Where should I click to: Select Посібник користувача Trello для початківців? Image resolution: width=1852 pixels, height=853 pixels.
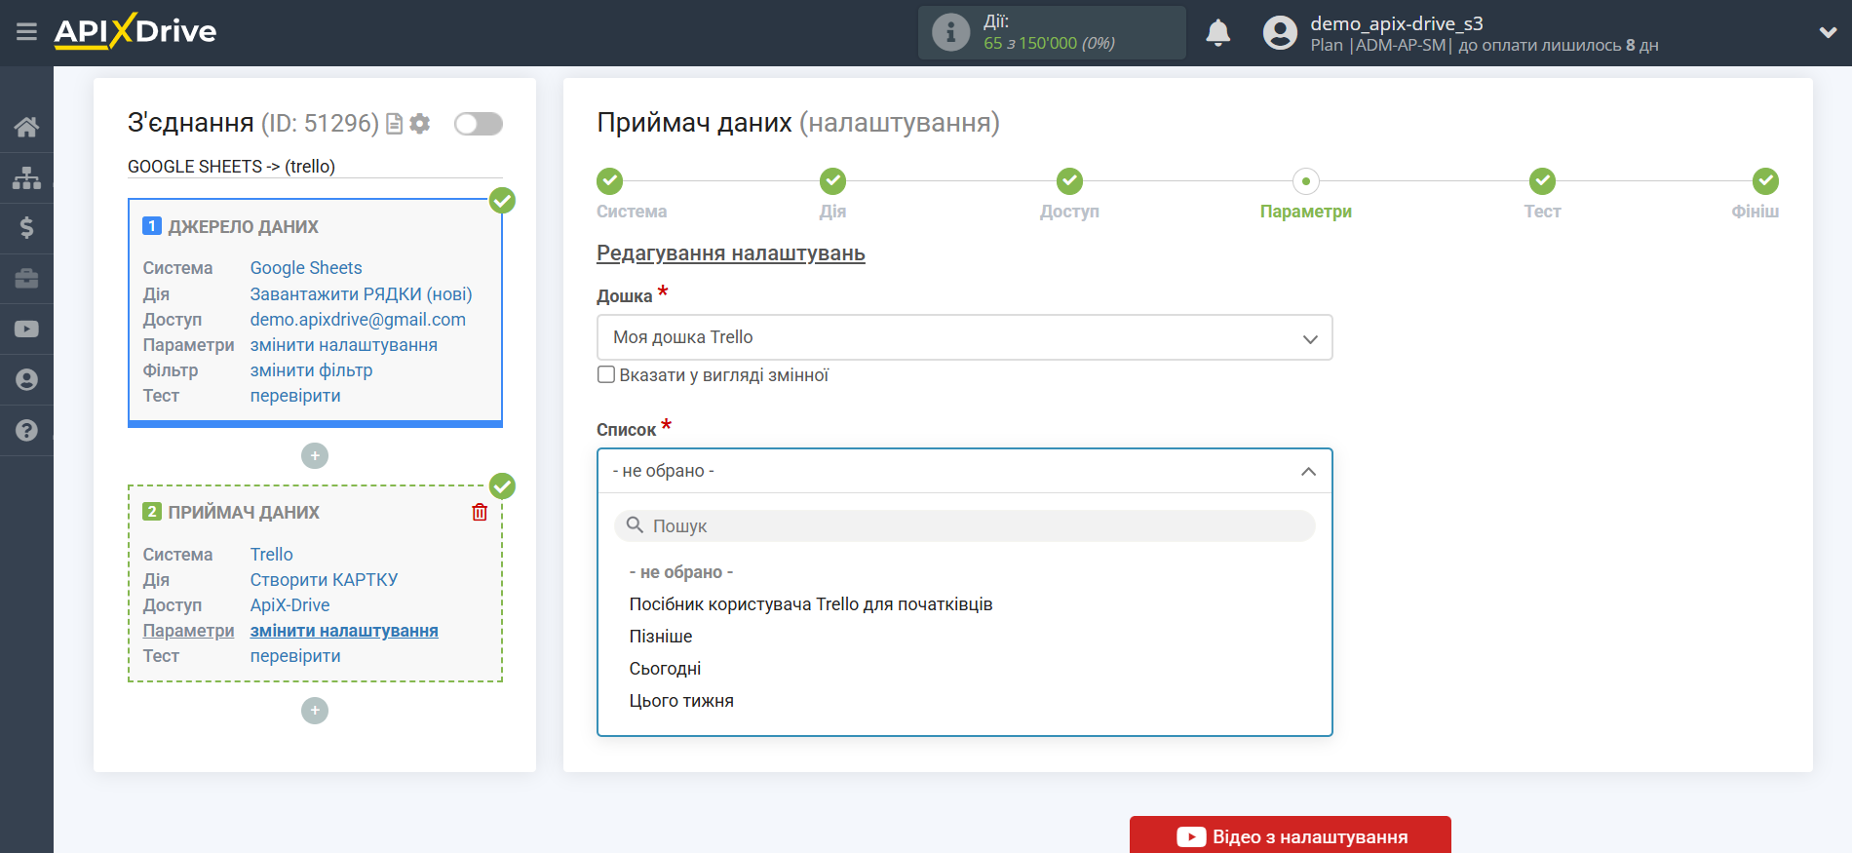point(810,604)
